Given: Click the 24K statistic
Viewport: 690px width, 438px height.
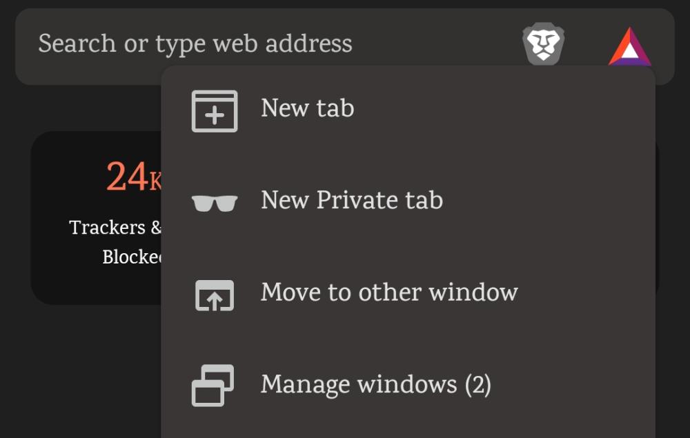Looking at the screenshot, I should (128, 177).
